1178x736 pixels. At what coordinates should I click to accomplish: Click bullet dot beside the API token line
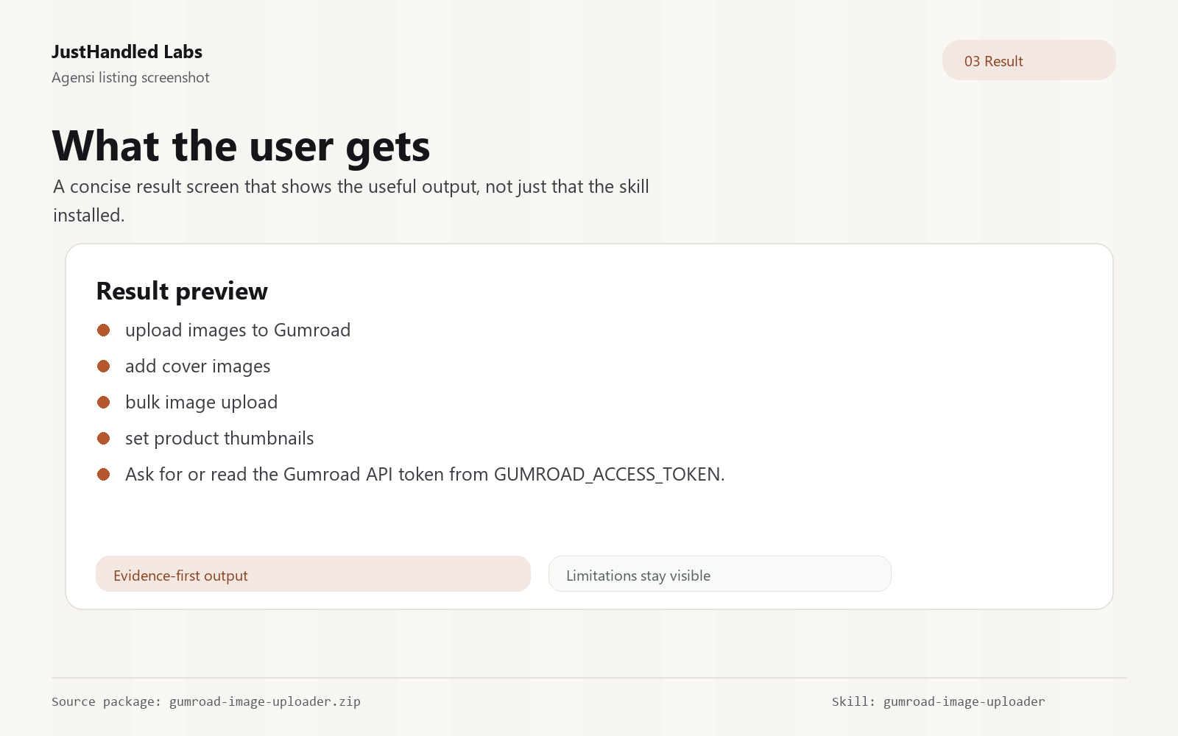tap(104, 475)
